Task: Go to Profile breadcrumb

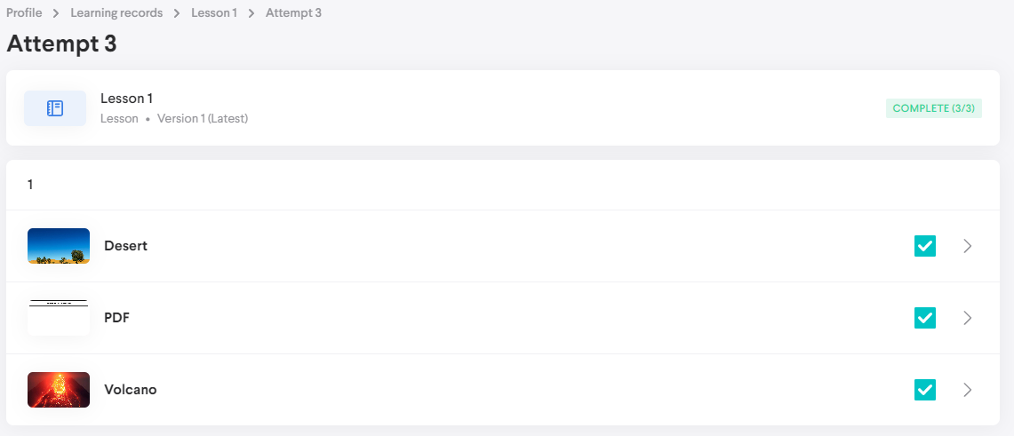Action: click(x=24, y=13)
